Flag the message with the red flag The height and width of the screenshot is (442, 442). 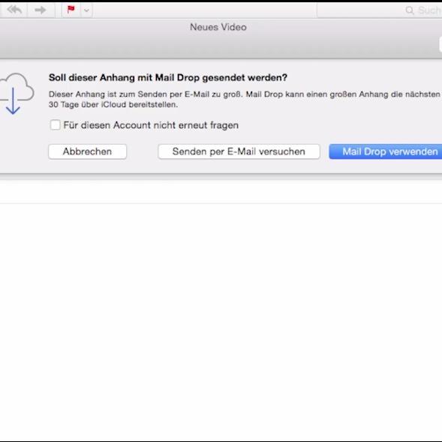click(71, 10)
